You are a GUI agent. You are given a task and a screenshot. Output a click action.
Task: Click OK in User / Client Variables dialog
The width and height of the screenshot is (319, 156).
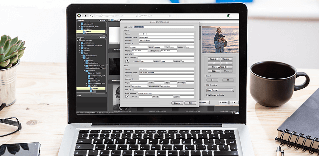point(190,103)
